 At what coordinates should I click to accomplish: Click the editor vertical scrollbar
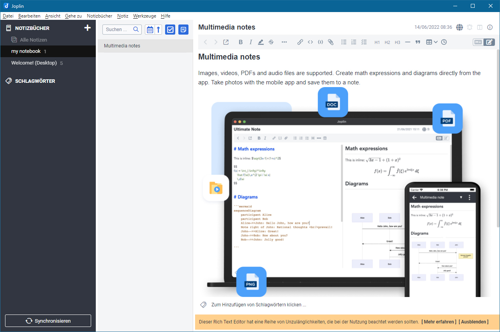pyautogui.click(x=498, y=138)
